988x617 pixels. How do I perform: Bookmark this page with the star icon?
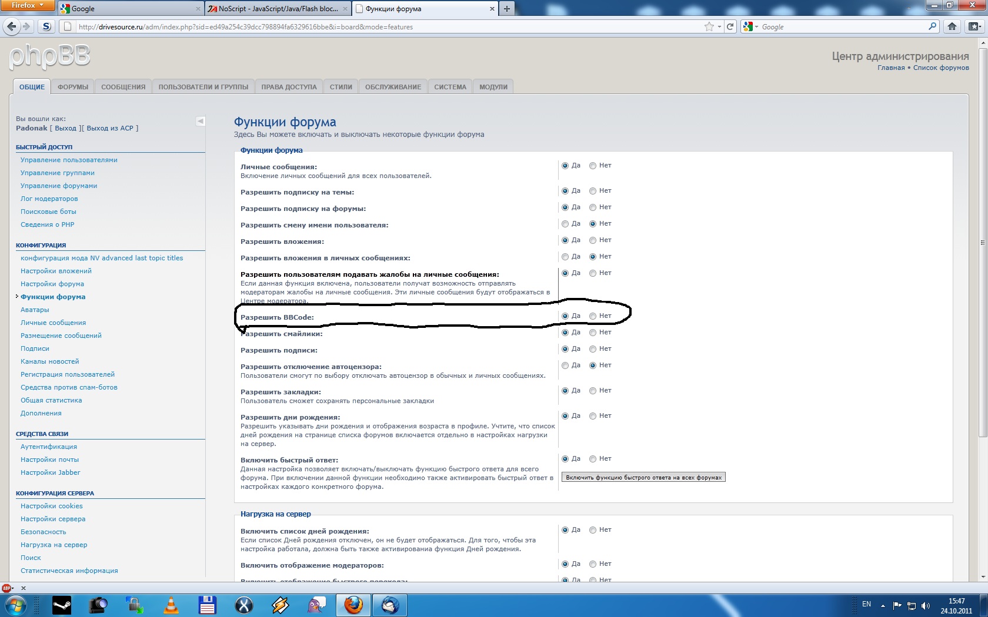coord(709,26)
